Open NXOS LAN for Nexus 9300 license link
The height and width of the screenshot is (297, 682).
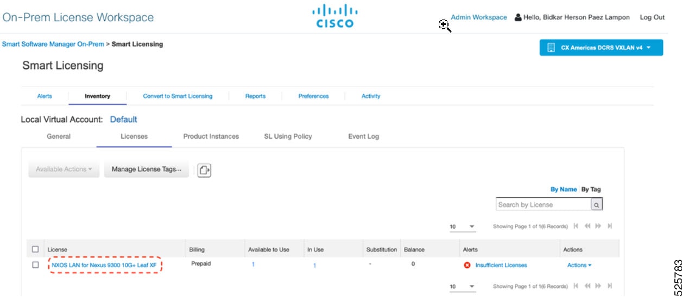(x=104, y=265)
